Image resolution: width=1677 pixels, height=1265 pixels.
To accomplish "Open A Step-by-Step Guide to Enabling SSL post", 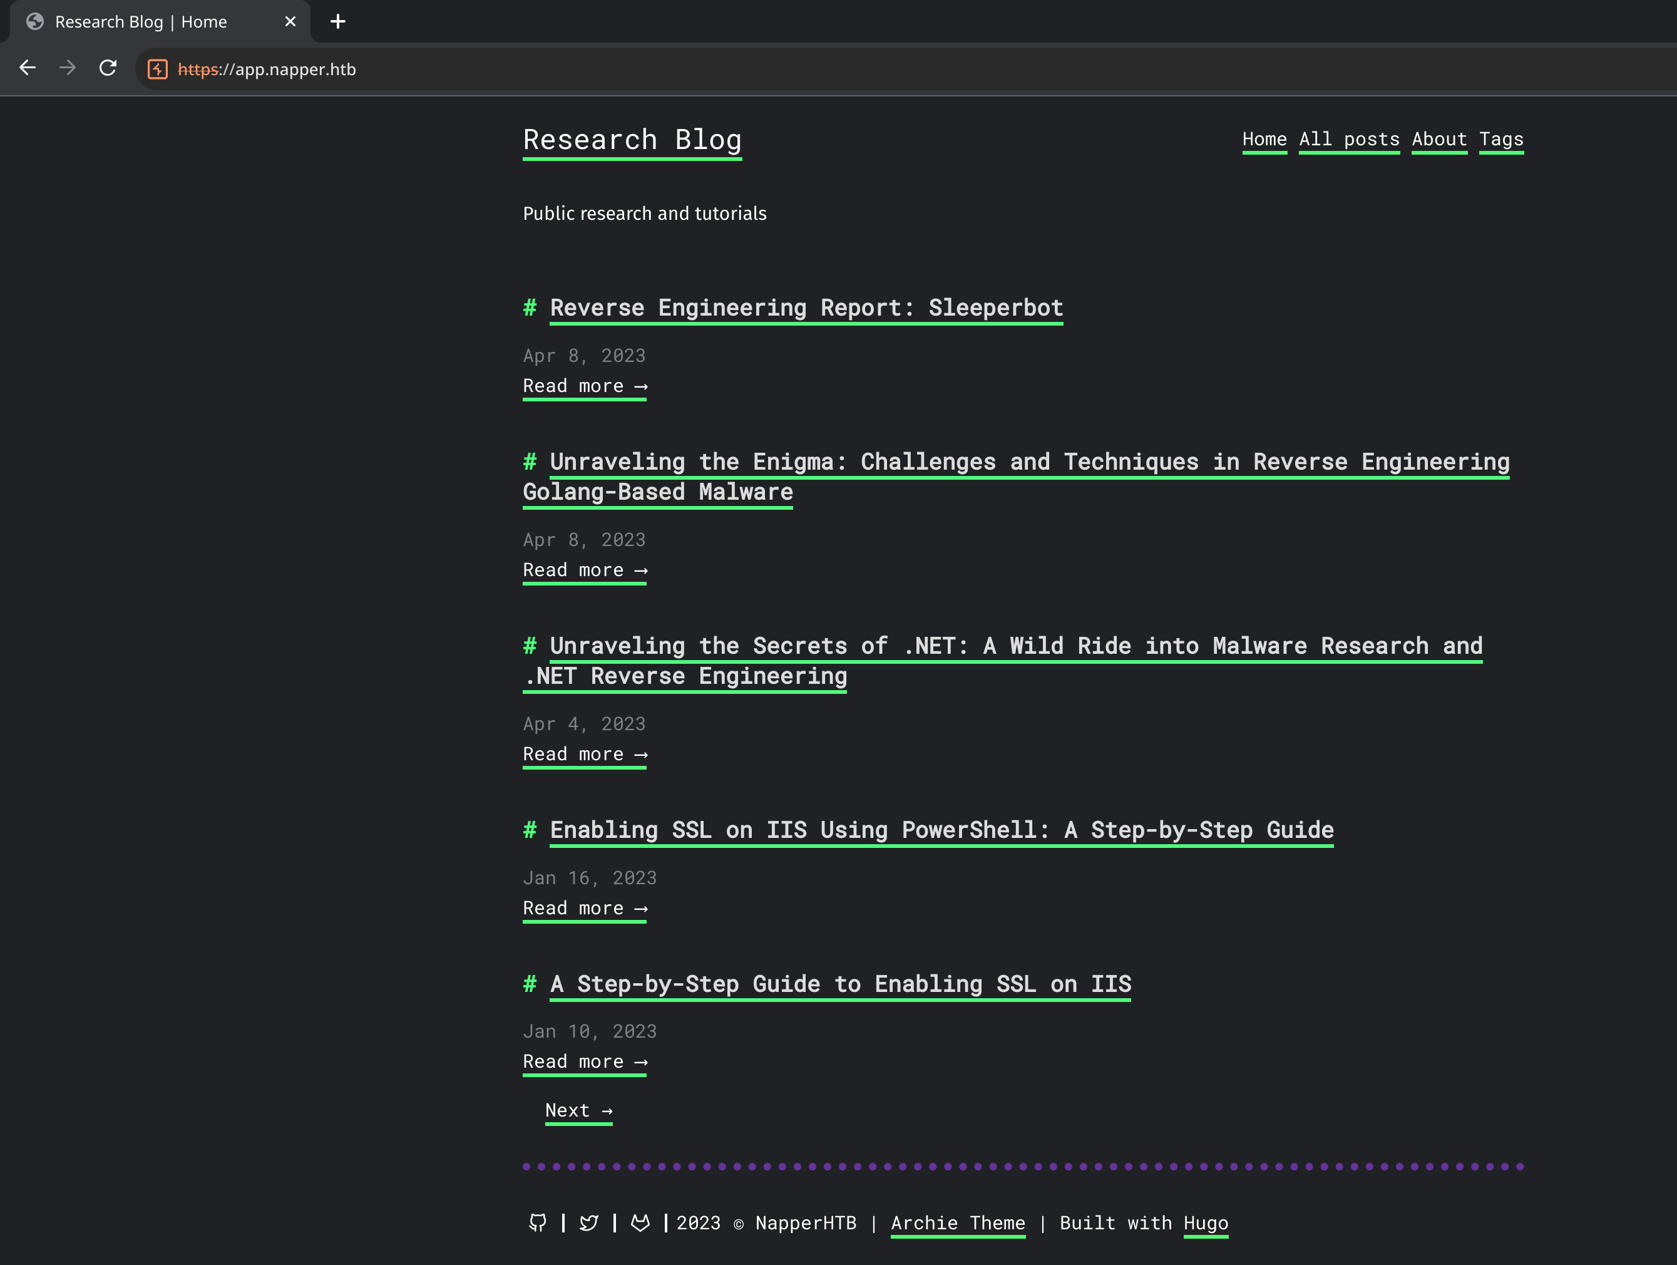I will [x=840, y=984].
